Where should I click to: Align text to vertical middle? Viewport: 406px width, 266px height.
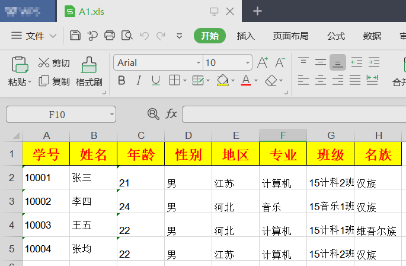coord(321,62)
